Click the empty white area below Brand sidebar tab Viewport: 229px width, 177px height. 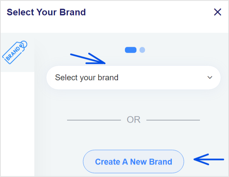pyautogui.click(x=18, y=124)
